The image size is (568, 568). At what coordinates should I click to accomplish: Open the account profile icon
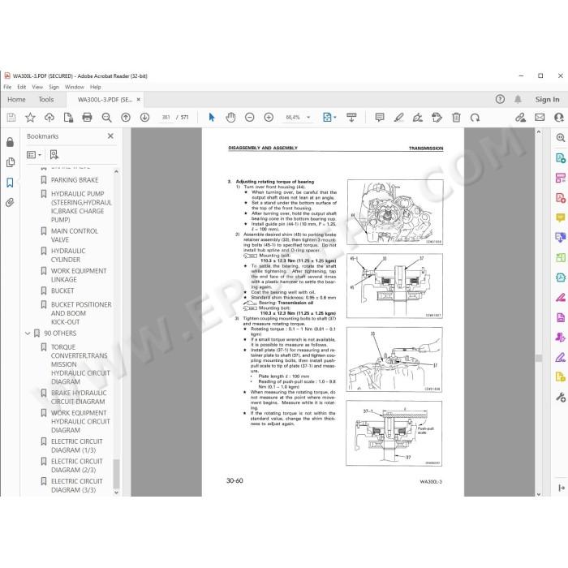coord(560,118)
